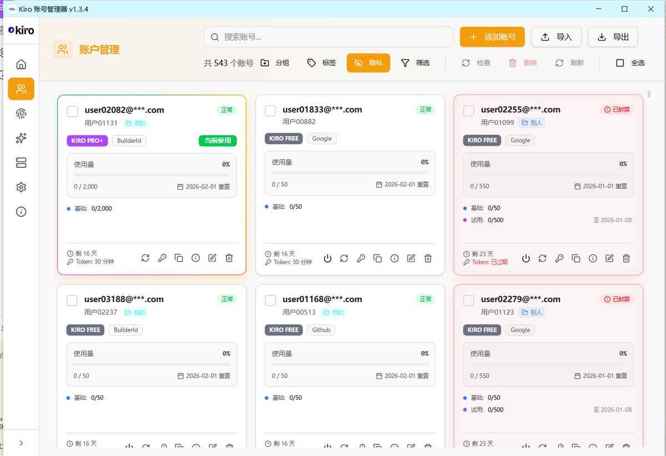This screenshot has height=456, width=666.
Task: Select checkbox for user03188 account
Action: [72, 300]
